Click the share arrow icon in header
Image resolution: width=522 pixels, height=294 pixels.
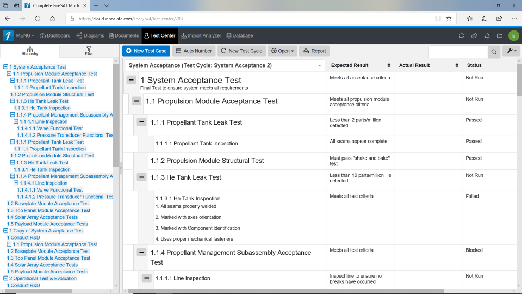click(474, 36)
